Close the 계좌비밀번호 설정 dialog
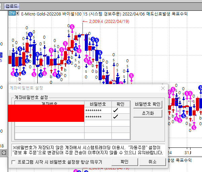 163,88
